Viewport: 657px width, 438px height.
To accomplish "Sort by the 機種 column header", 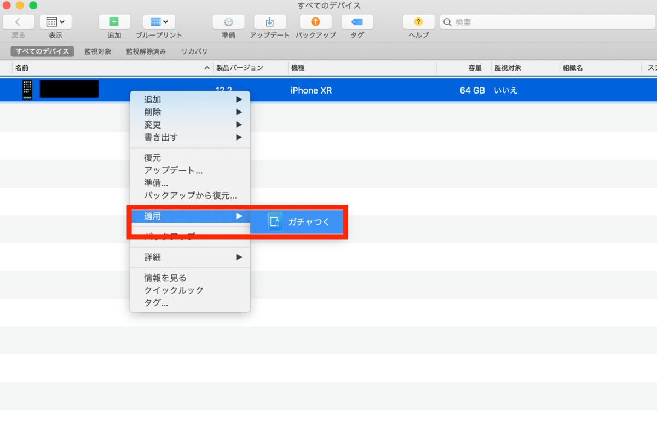I will pos(362,68).
